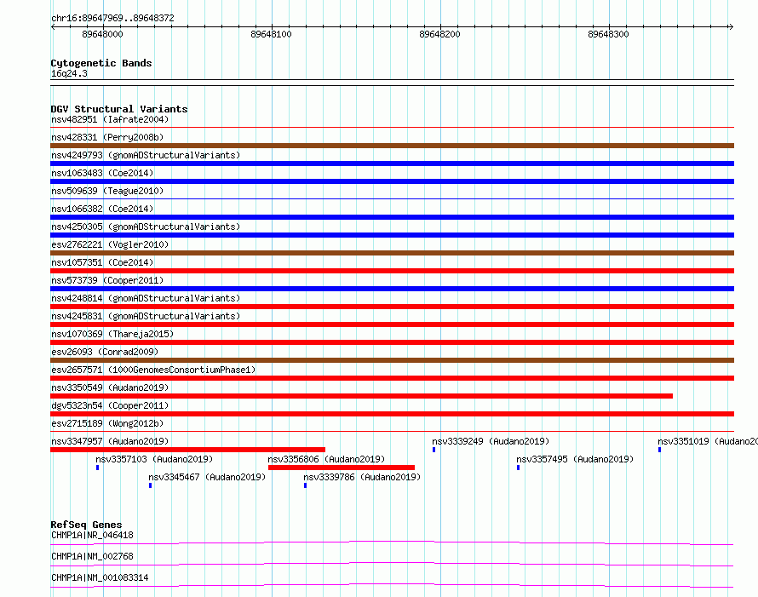
Task: Click the nsv573739 (Cooper2011) label
Action: (107, 280)
